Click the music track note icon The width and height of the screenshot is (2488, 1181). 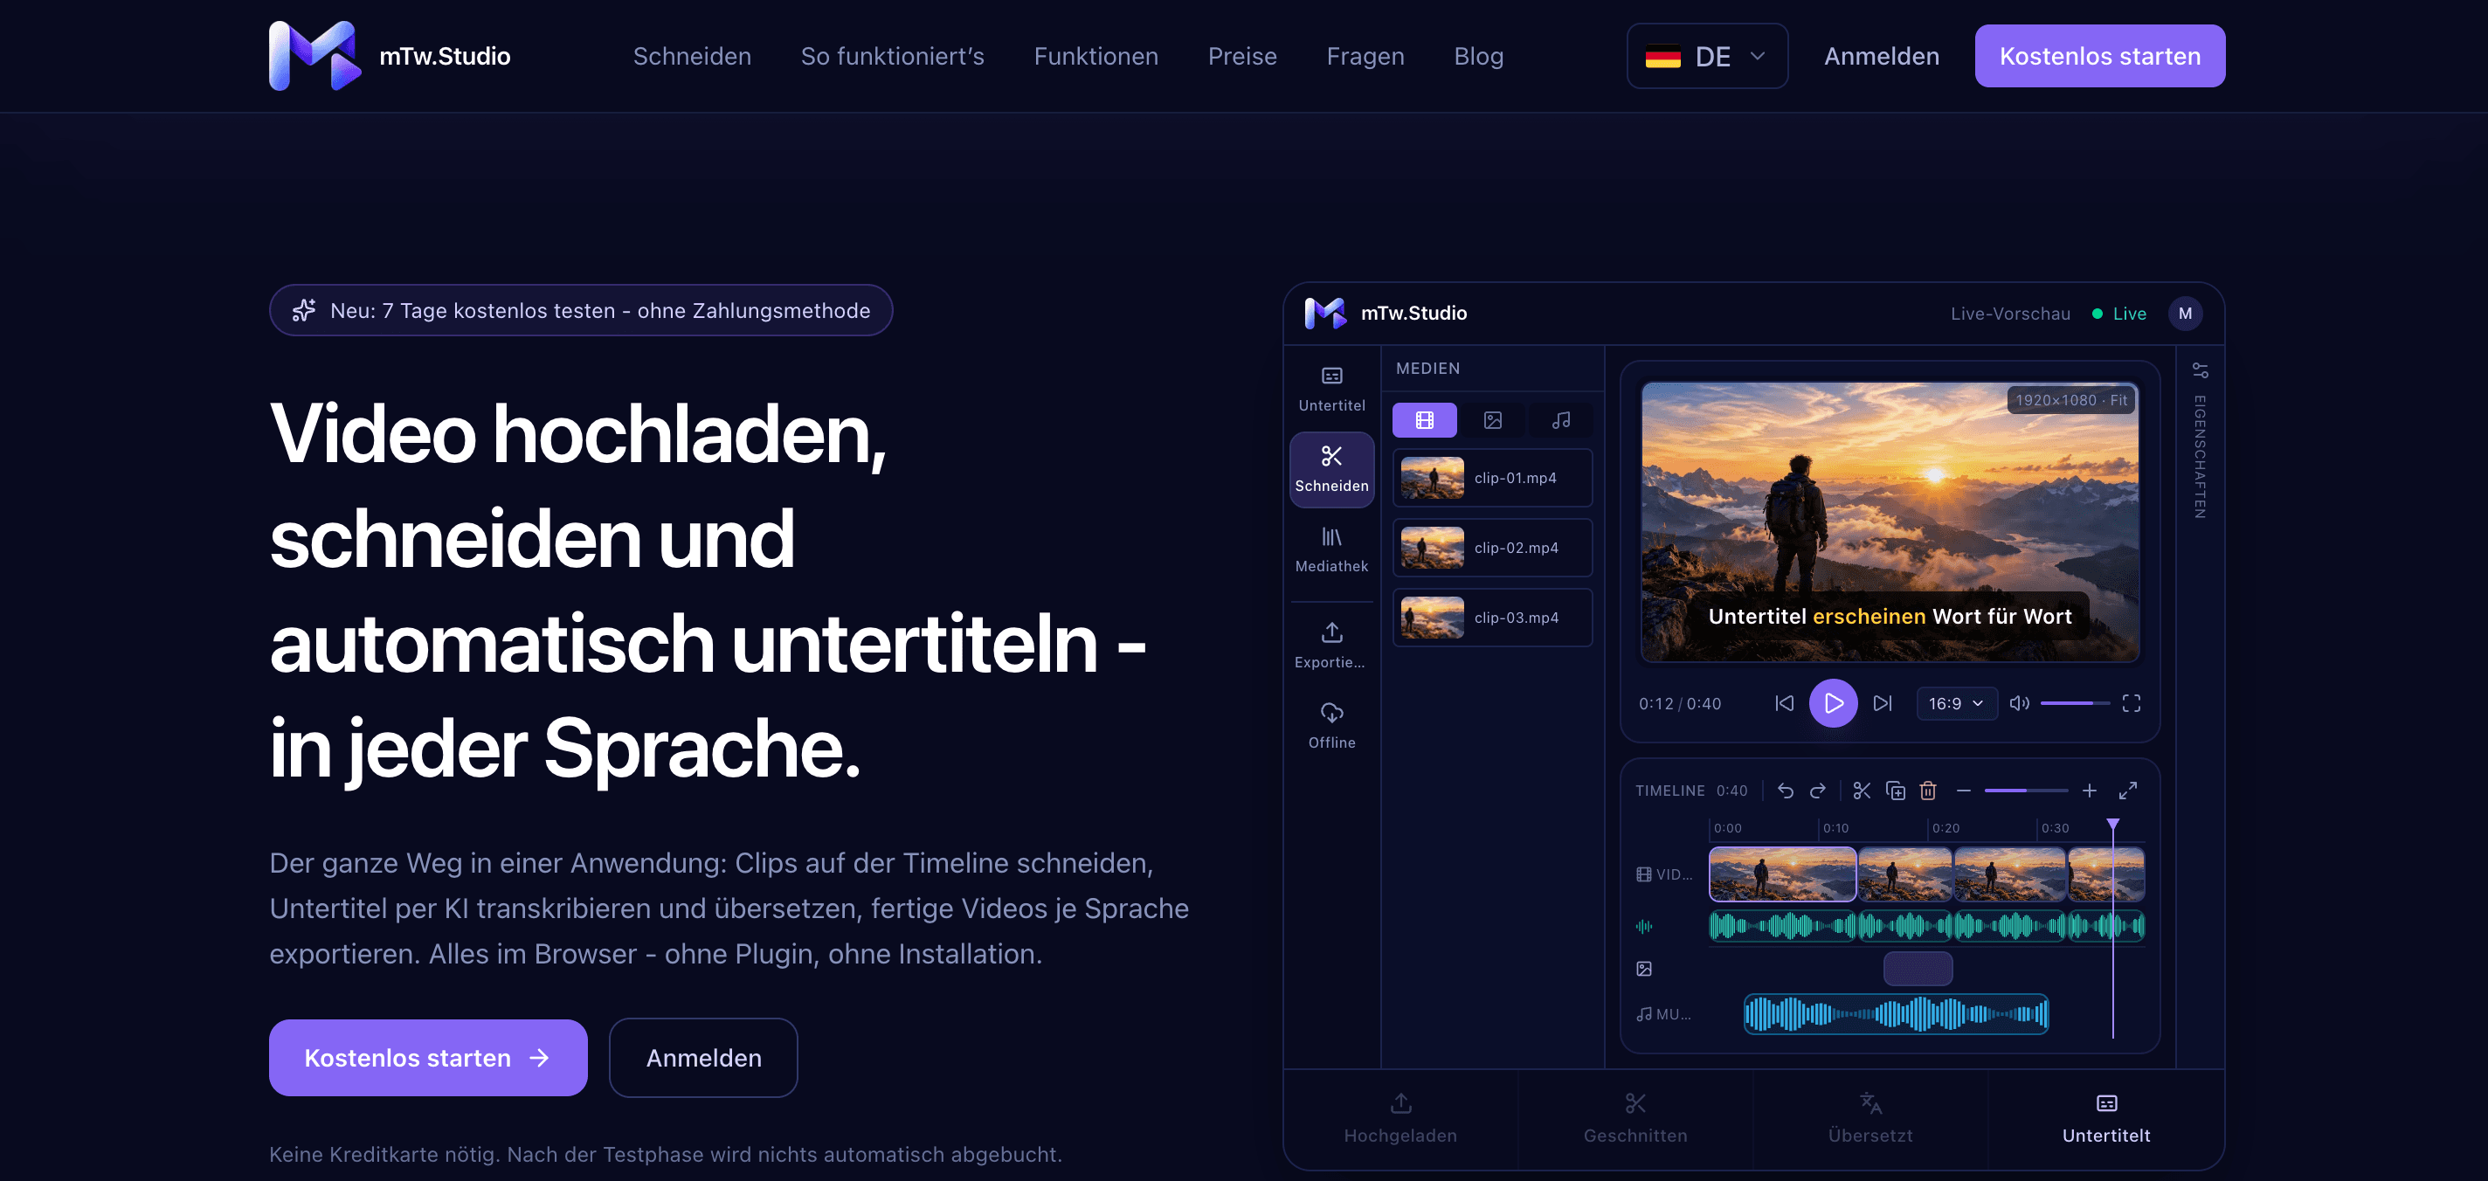[1643, 1014]
